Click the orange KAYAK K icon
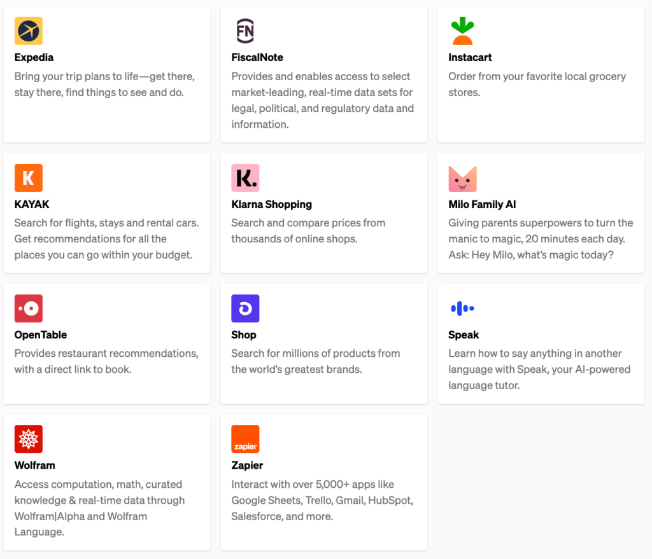 tap(29, 178)
